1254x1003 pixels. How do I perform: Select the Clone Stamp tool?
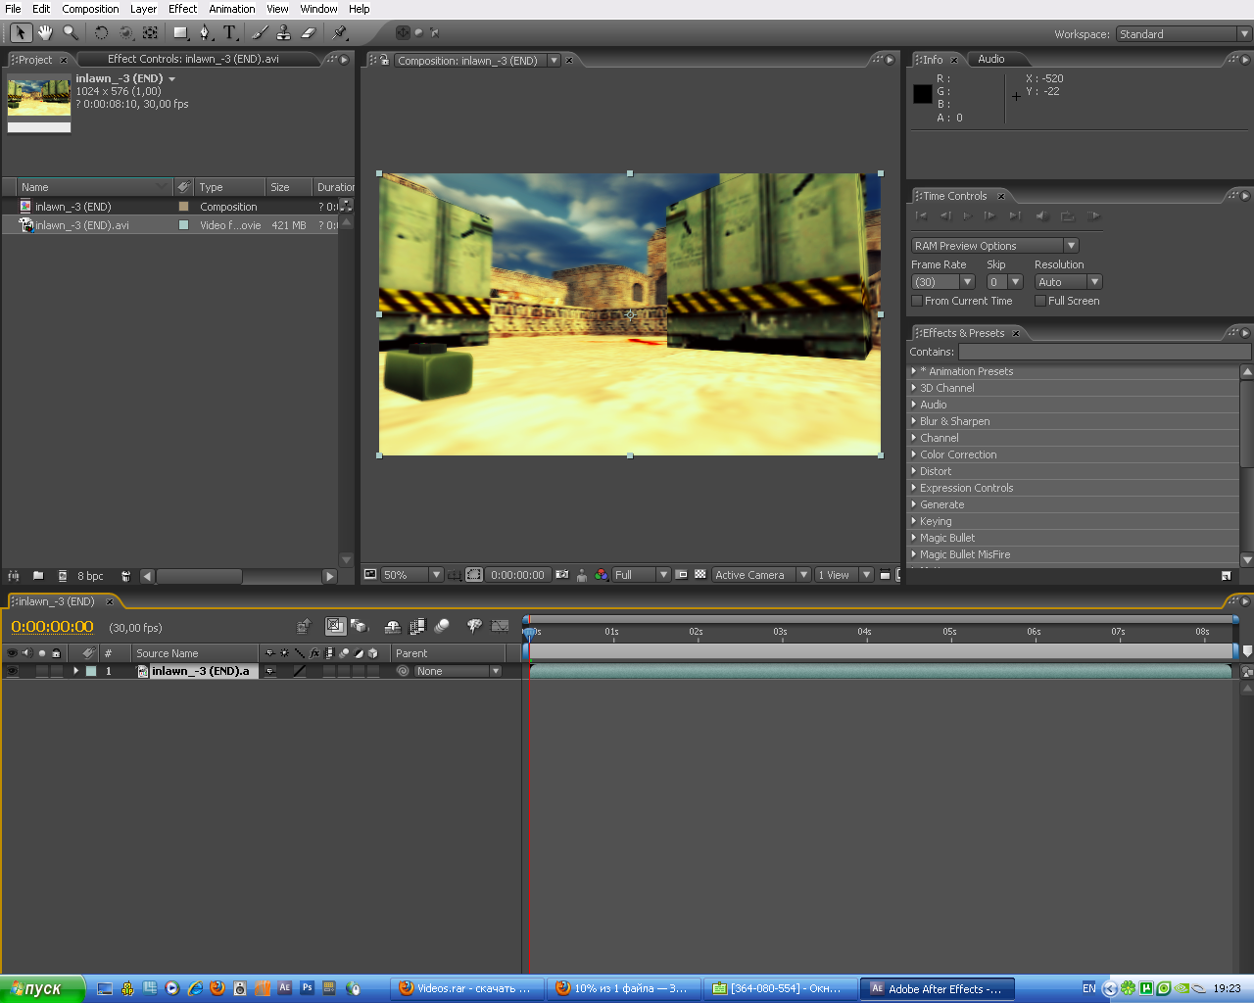tap(283, 32)
